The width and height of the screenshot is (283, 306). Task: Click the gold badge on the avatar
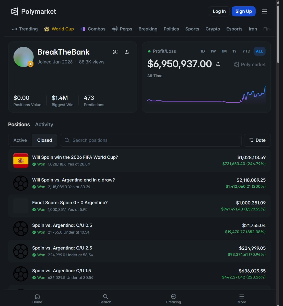(31, 64)
